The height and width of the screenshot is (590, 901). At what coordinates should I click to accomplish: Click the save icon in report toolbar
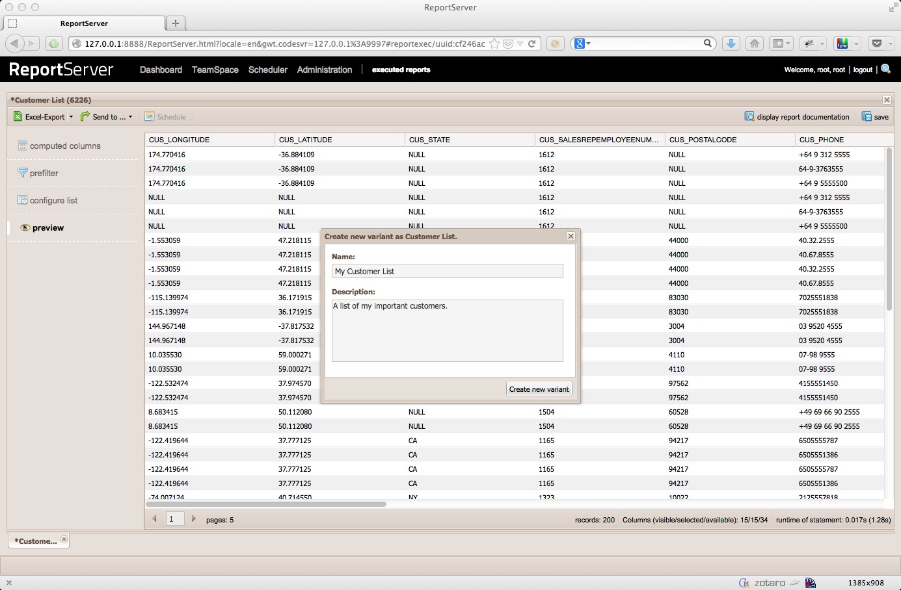[867, 117]
